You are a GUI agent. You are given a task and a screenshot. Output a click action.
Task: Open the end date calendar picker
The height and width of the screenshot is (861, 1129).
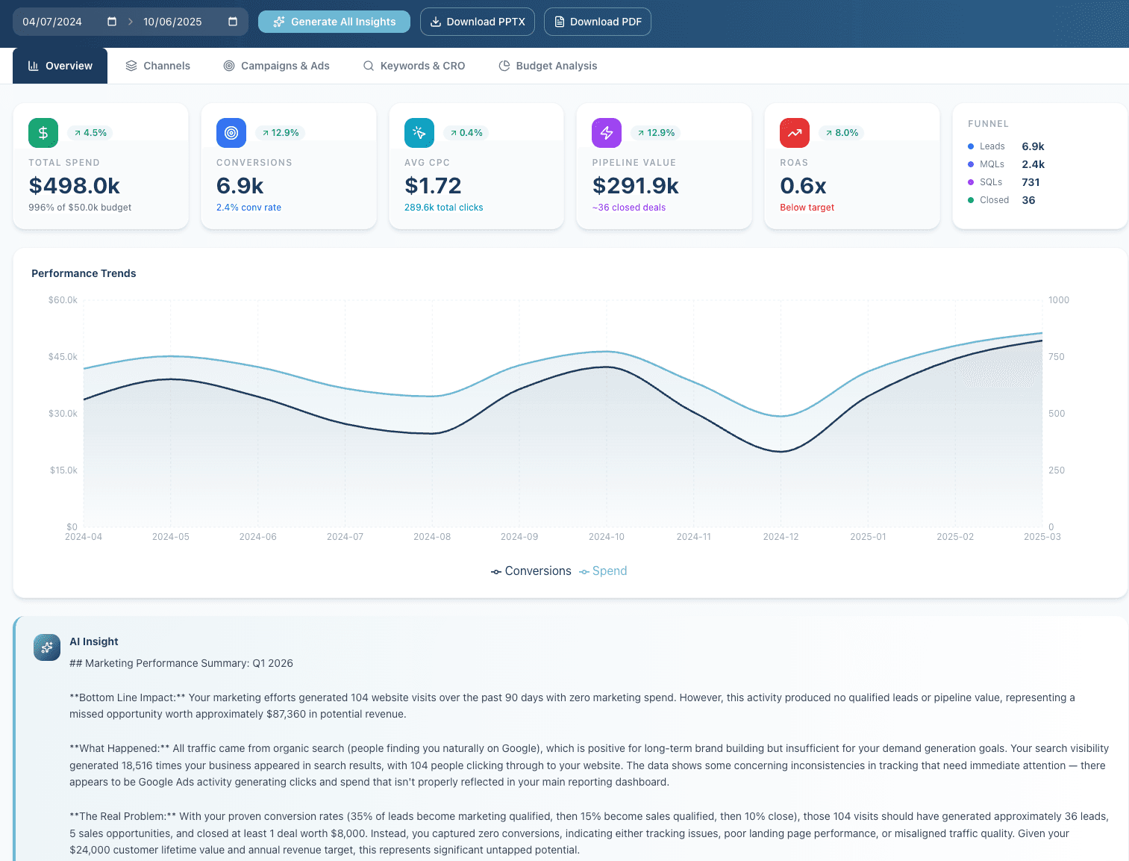pyautogui.click(x=233, y=22)
